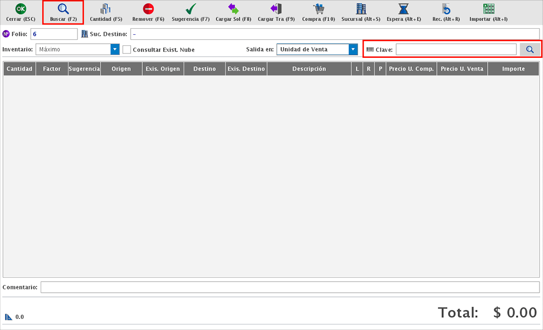
Task: Enable Consultar Exist. Nube checkbox
Action: [127, 50]
